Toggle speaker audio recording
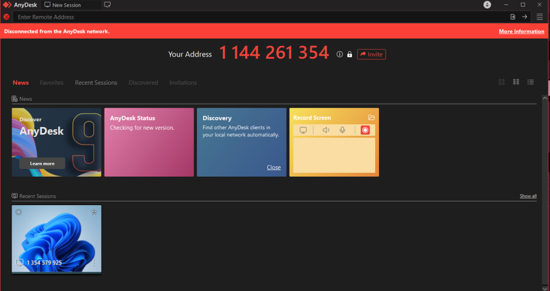This screenshot has height=291, width=550. (x=326, y=130)
